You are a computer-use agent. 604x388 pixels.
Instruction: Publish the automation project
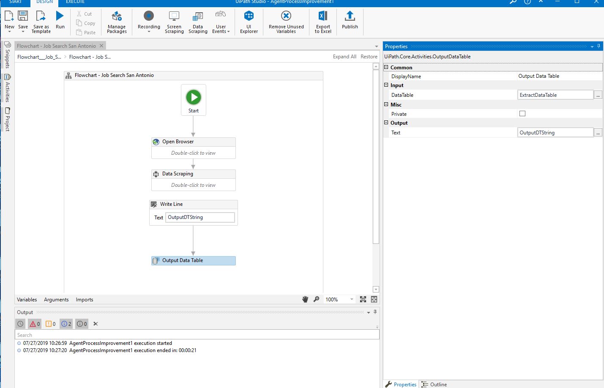349,22
